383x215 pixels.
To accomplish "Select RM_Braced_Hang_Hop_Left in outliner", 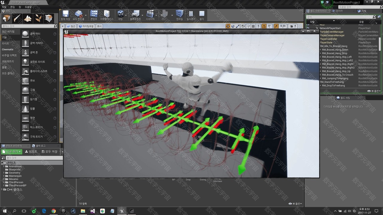I will coord(337,57).
